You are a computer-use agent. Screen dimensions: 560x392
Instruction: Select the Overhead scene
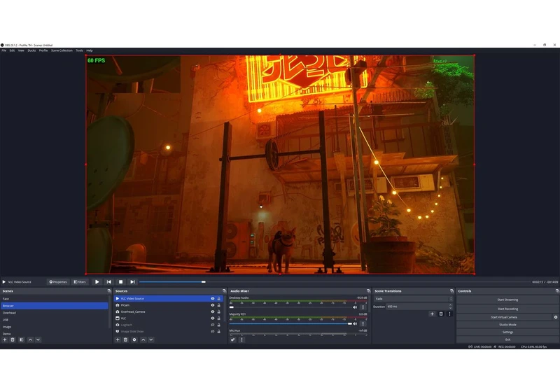click(x=55, y=313)
